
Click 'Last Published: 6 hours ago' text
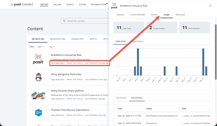click(96, 80)
